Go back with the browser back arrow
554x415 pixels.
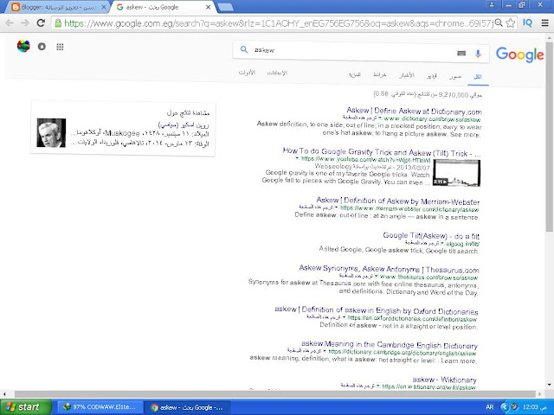point(10,23)
